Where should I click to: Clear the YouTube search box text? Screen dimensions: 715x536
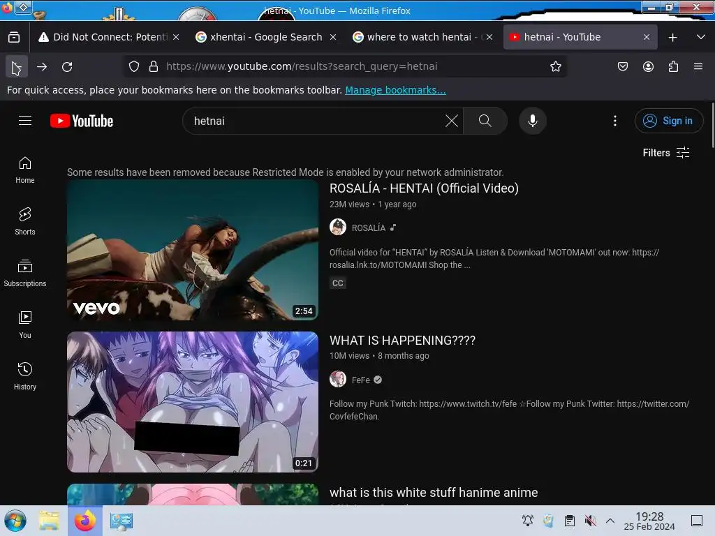tap(452, 121)
